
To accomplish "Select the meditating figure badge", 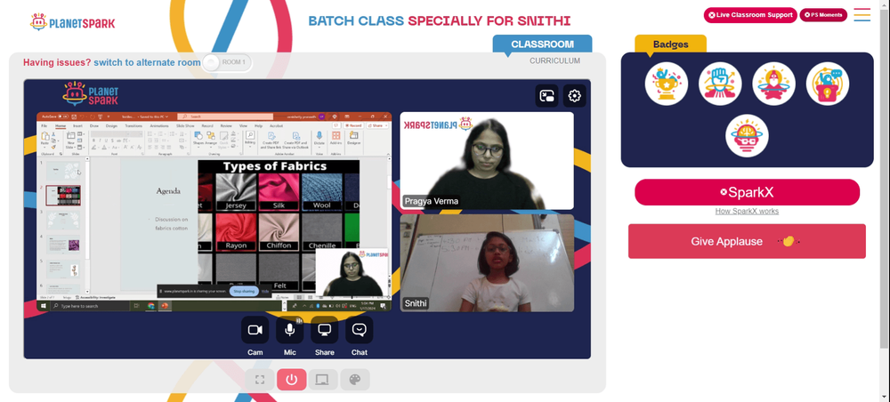I will [x=773, y=84].
